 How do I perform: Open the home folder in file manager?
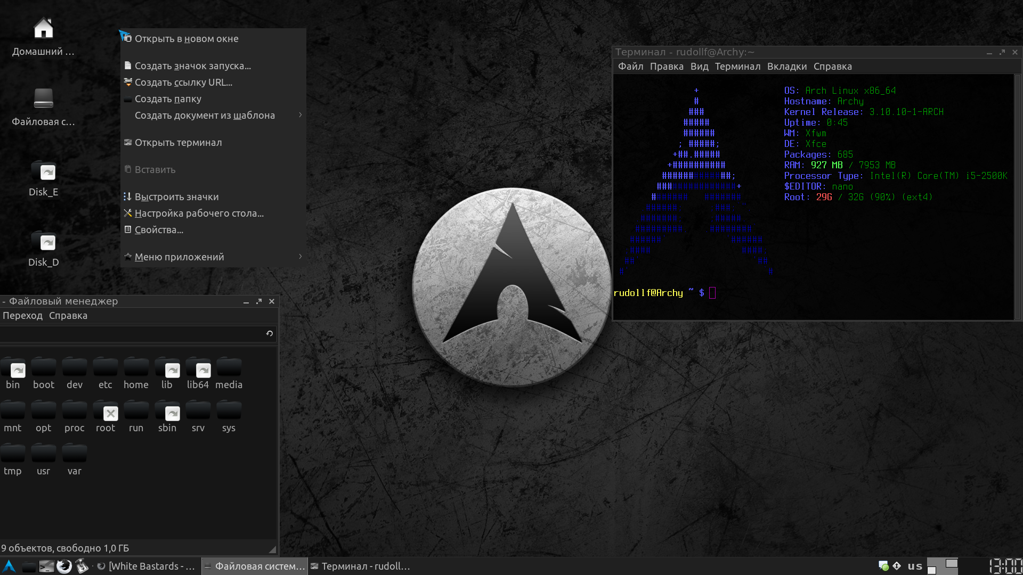(x=136, y=374)
